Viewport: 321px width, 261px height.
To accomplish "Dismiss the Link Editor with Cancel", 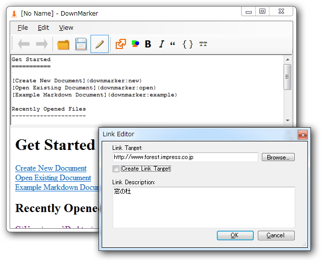I will point(276,235).
